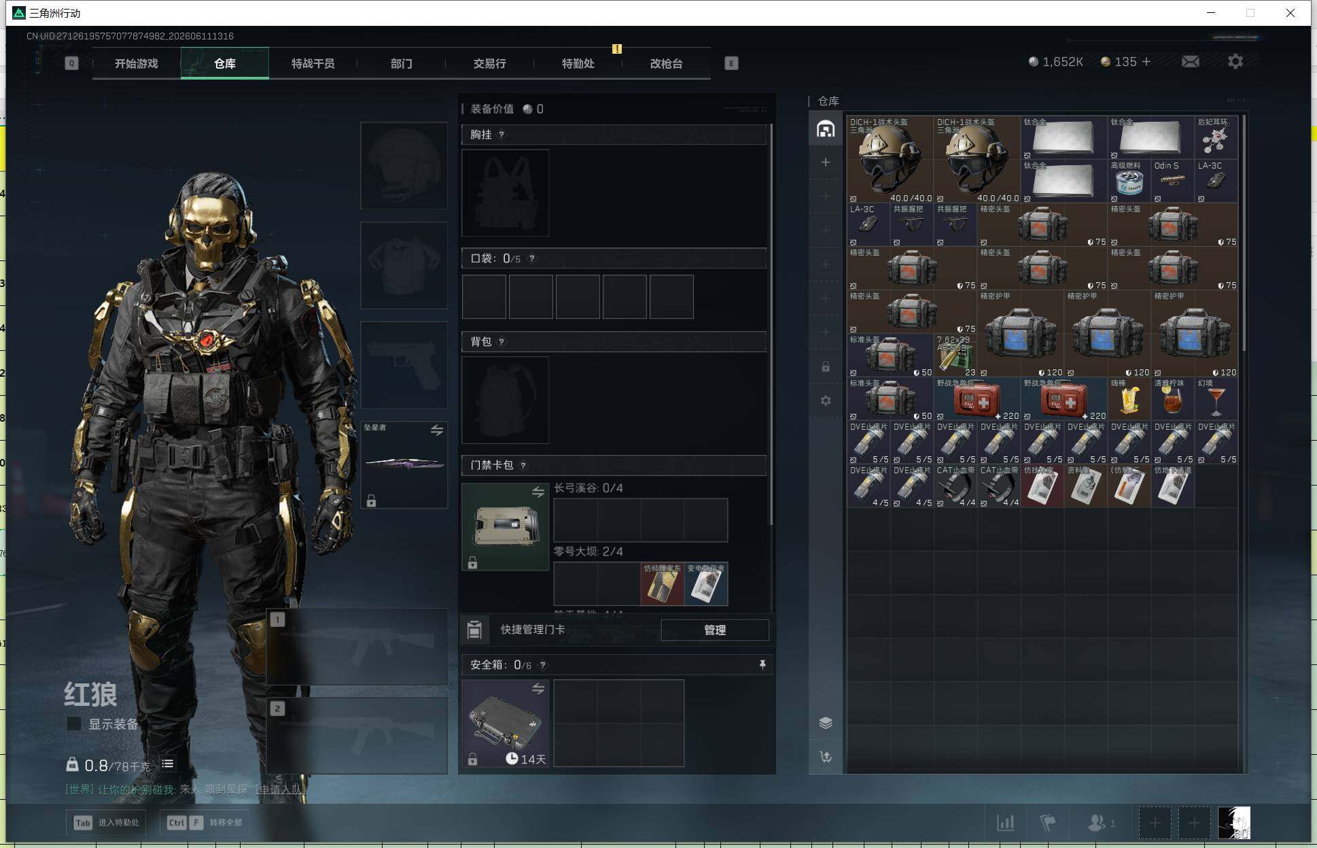Click the quick manage keycards clipboard icon
The height and width of the screenshot is (848, 1317).
coord(474,630)
